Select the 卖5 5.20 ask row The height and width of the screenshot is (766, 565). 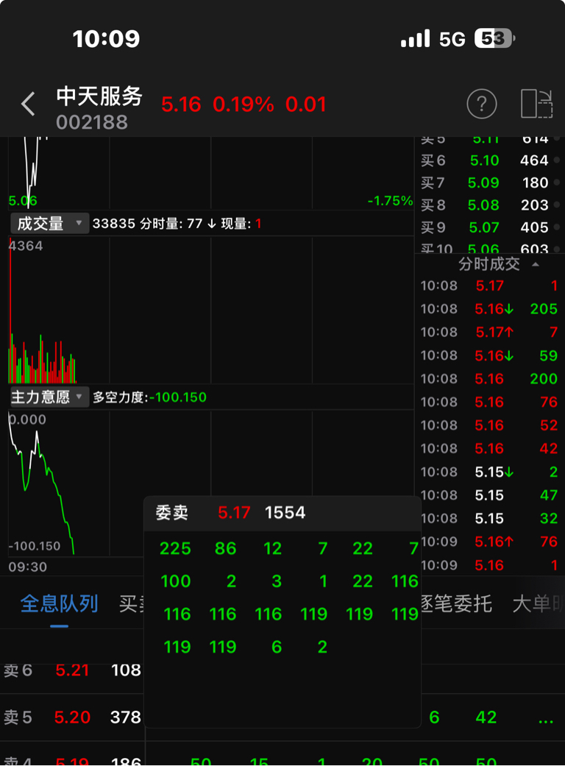tap(72, 717)
